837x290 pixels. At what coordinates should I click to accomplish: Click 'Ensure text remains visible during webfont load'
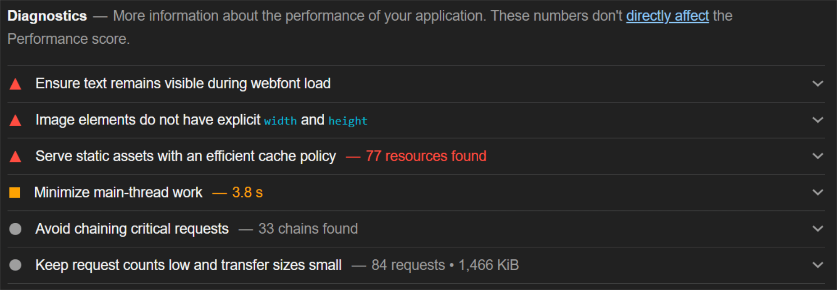[183, 83]
